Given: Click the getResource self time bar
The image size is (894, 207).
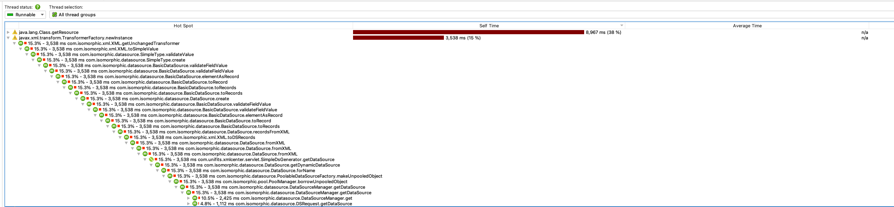Looking at the screenshot, I should pos(468,32).
